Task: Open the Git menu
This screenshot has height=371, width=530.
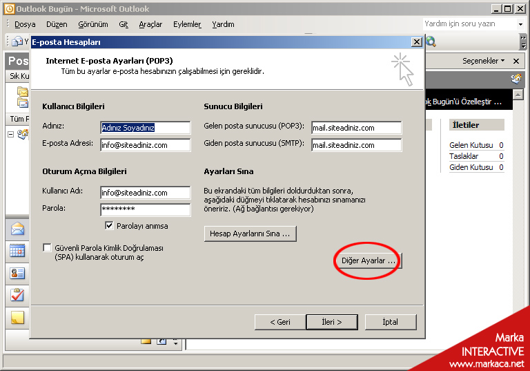Action: 124,24
